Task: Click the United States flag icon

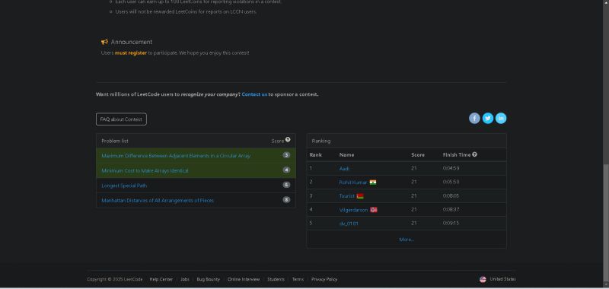Action: point(483,279)
